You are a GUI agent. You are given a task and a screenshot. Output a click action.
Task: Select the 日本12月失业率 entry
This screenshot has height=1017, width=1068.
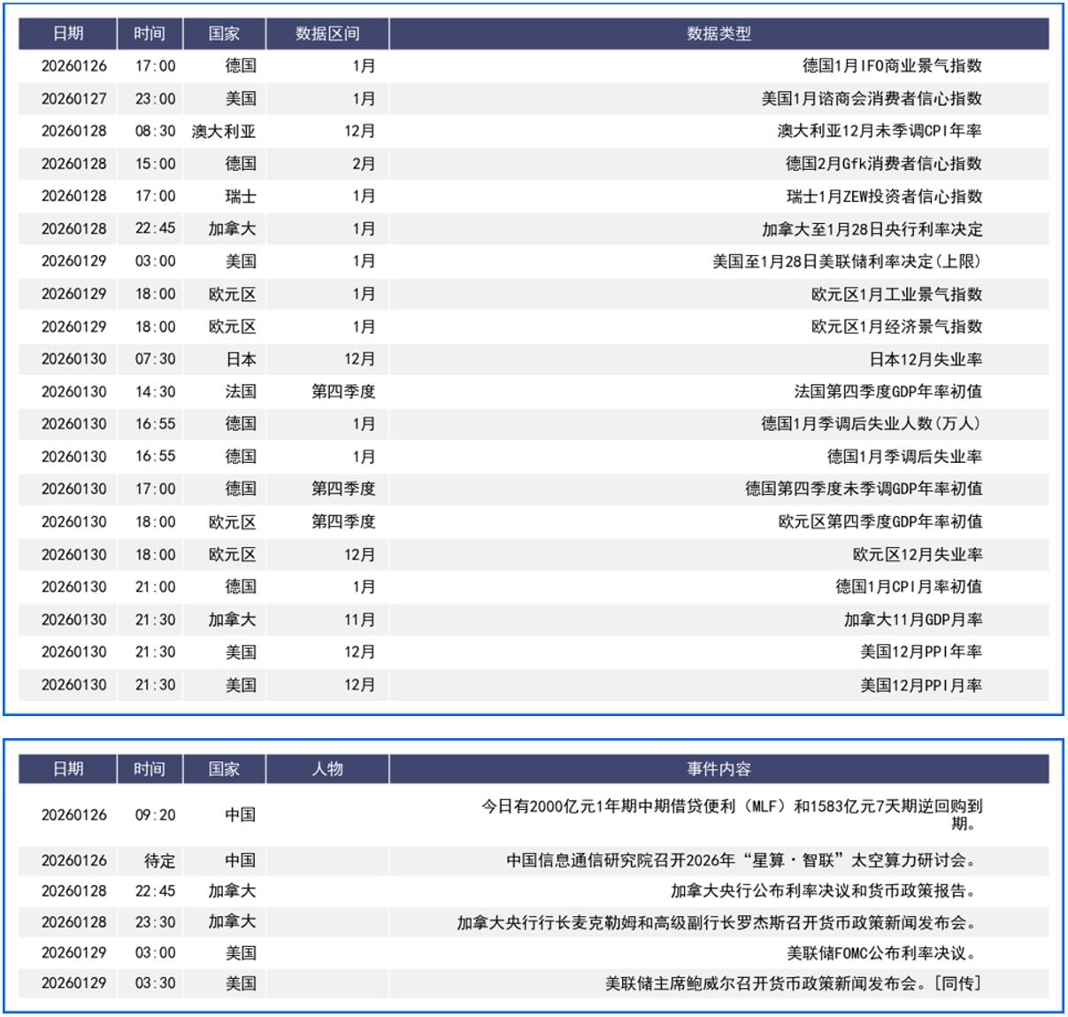click(x=925, y=359)
